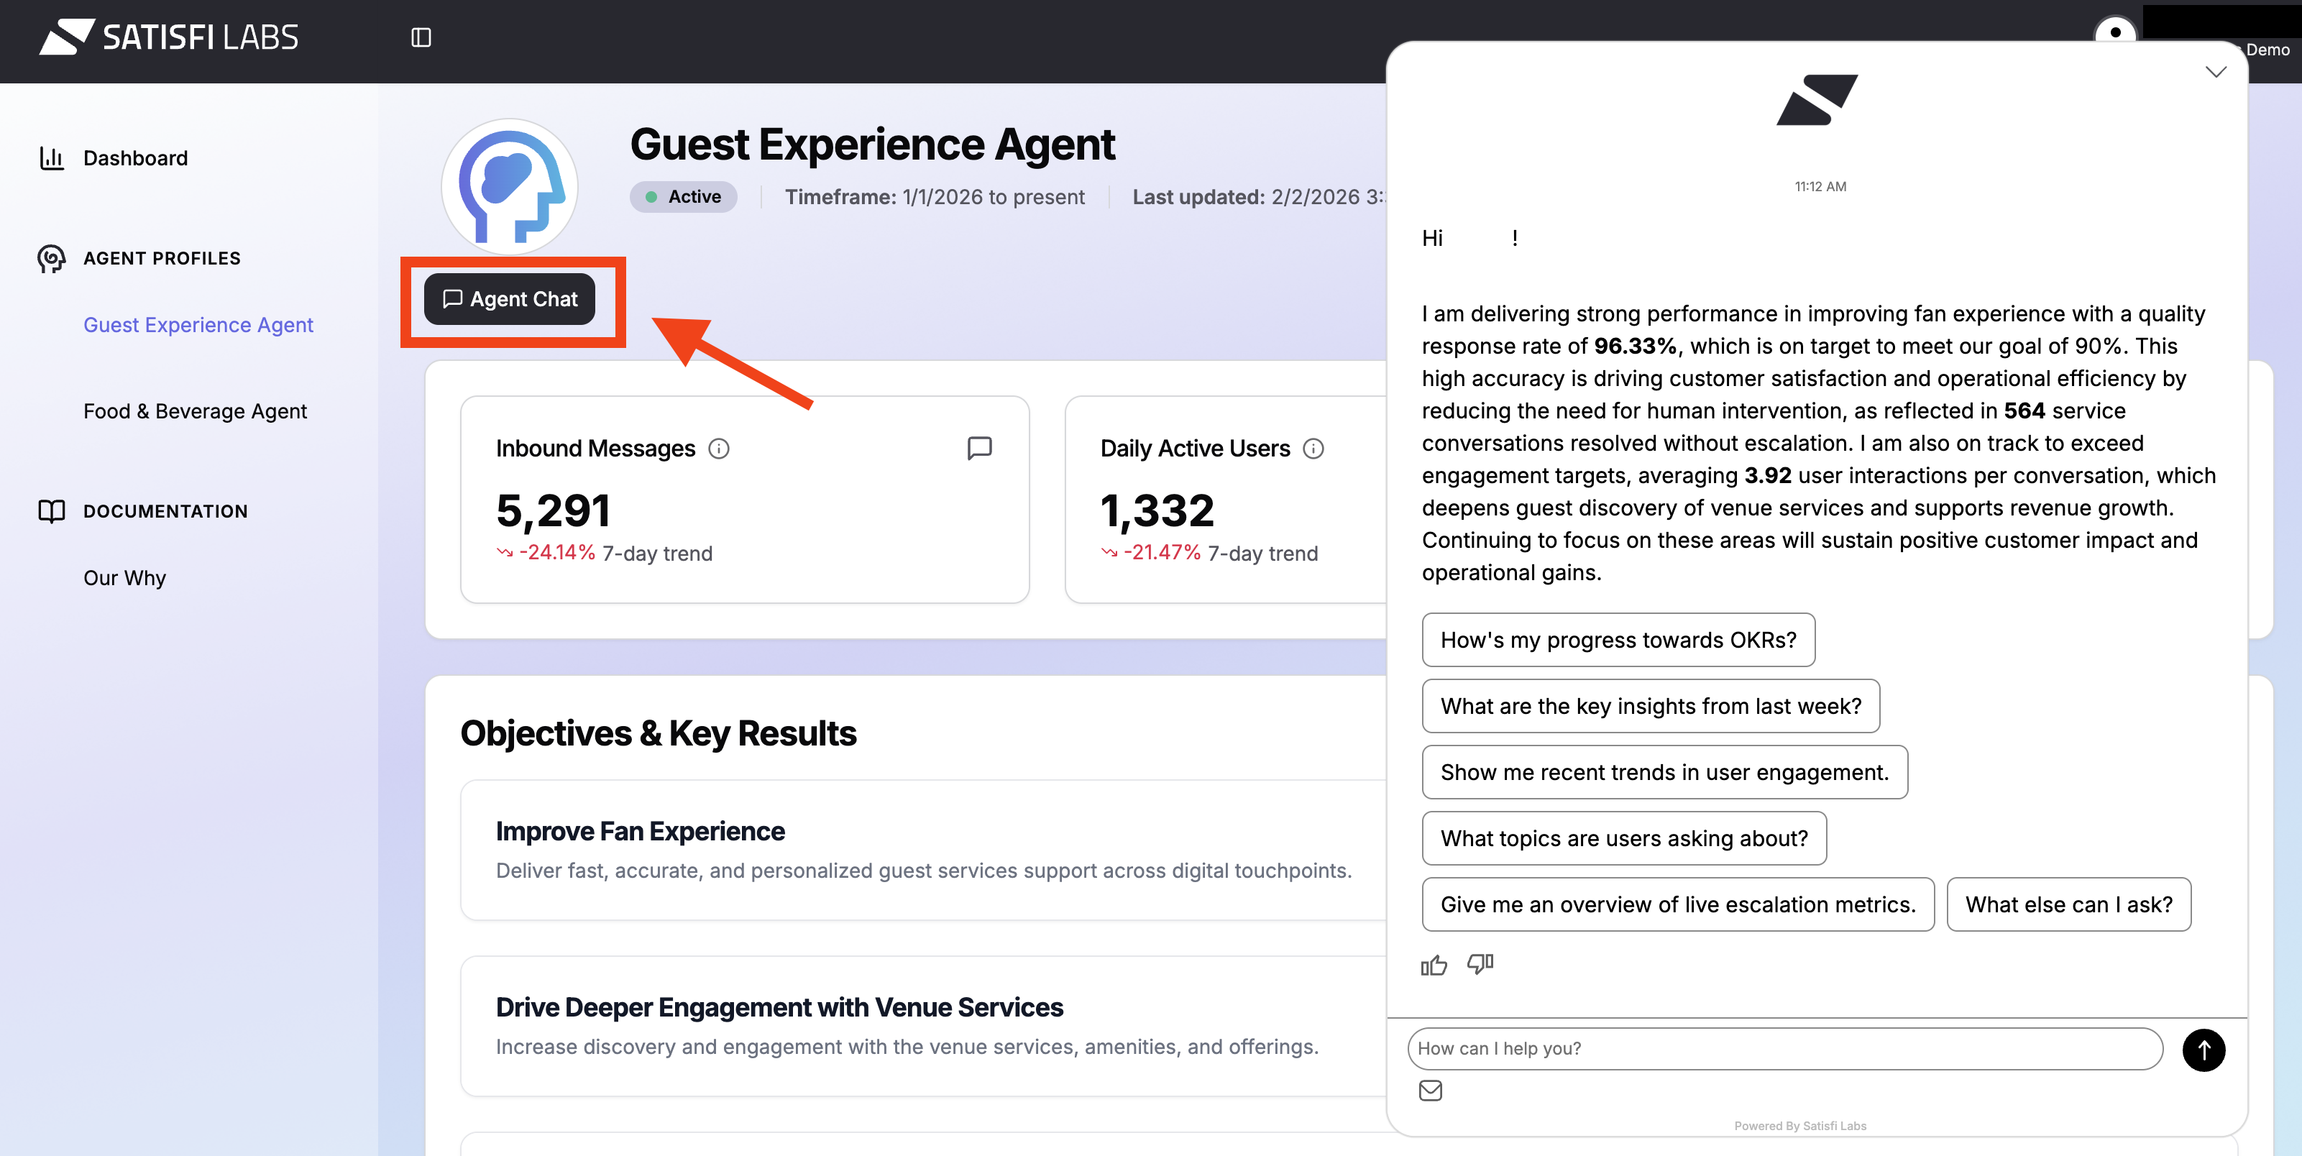Click the Guest Experience Agent avatar image
Image resolution: width=2302 pixels, height=1156 pixels.
coord(510,187)
